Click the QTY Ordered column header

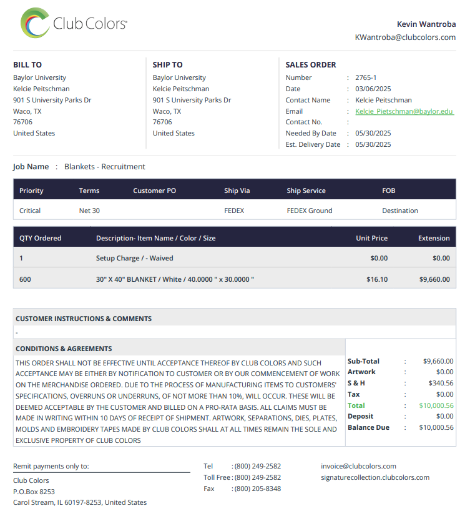(x=41, y=238)
